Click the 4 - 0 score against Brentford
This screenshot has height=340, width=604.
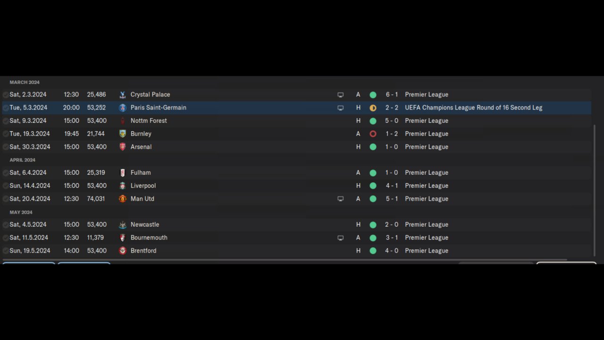tap(392, 251)
